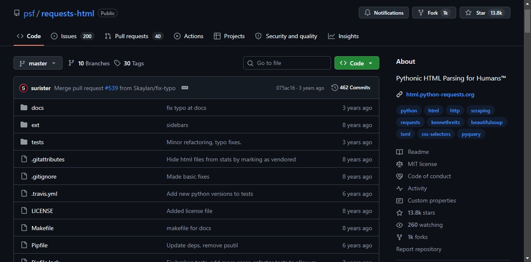Click the Pipfile file icon

click(x=24, y=245)
